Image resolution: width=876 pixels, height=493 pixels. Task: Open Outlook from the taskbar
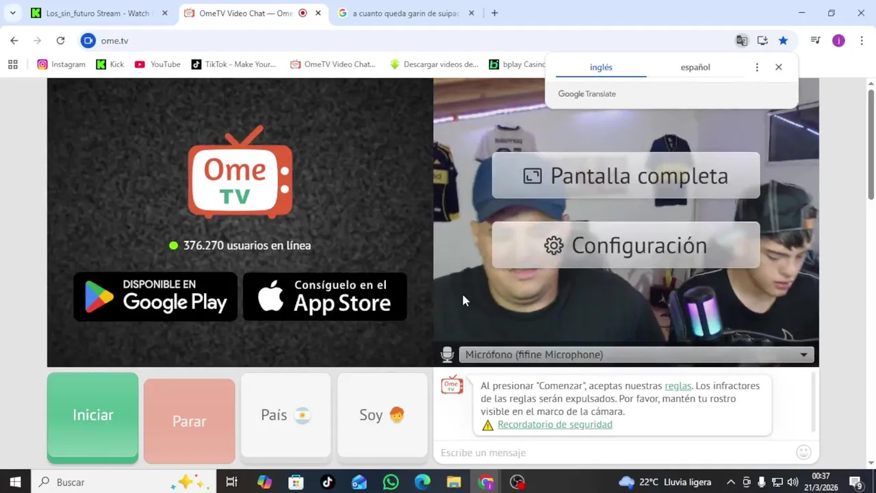pyautogui.click(x=359, y=482)
